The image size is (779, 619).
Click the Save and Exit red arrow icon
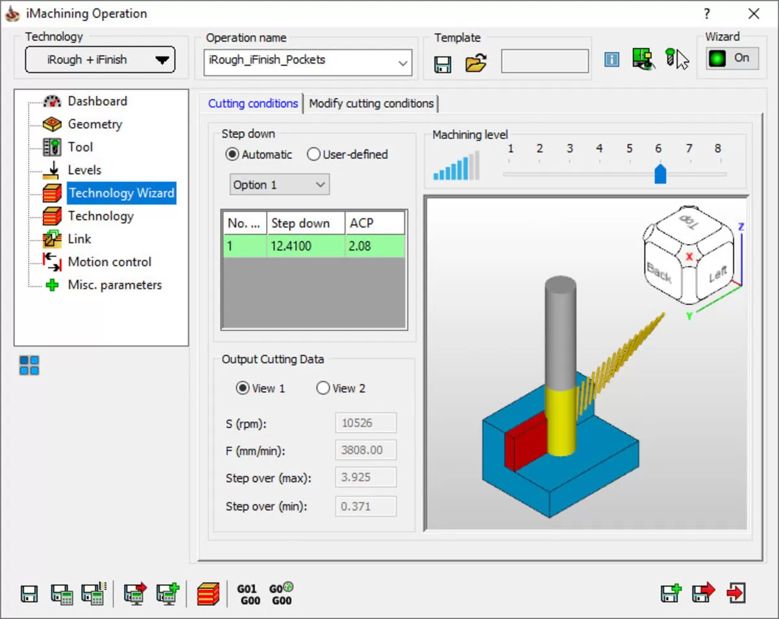pos(703,593)
